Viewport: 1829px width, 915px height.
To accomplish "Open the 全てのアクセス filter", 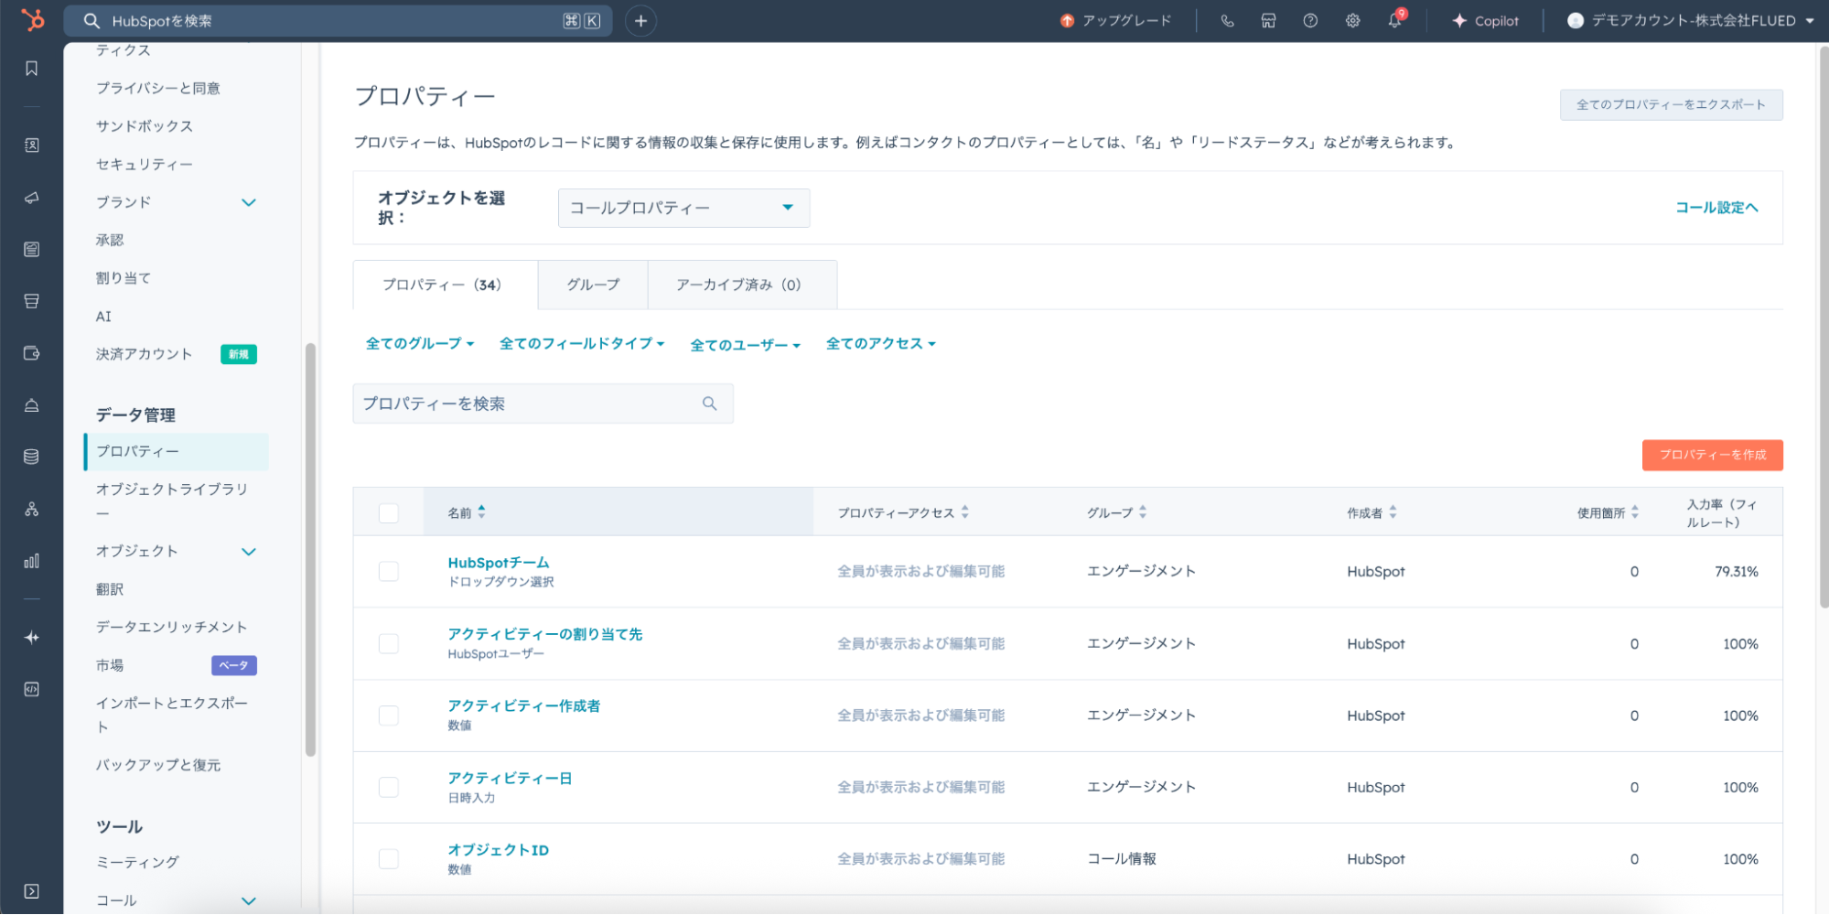I will 881,344.
